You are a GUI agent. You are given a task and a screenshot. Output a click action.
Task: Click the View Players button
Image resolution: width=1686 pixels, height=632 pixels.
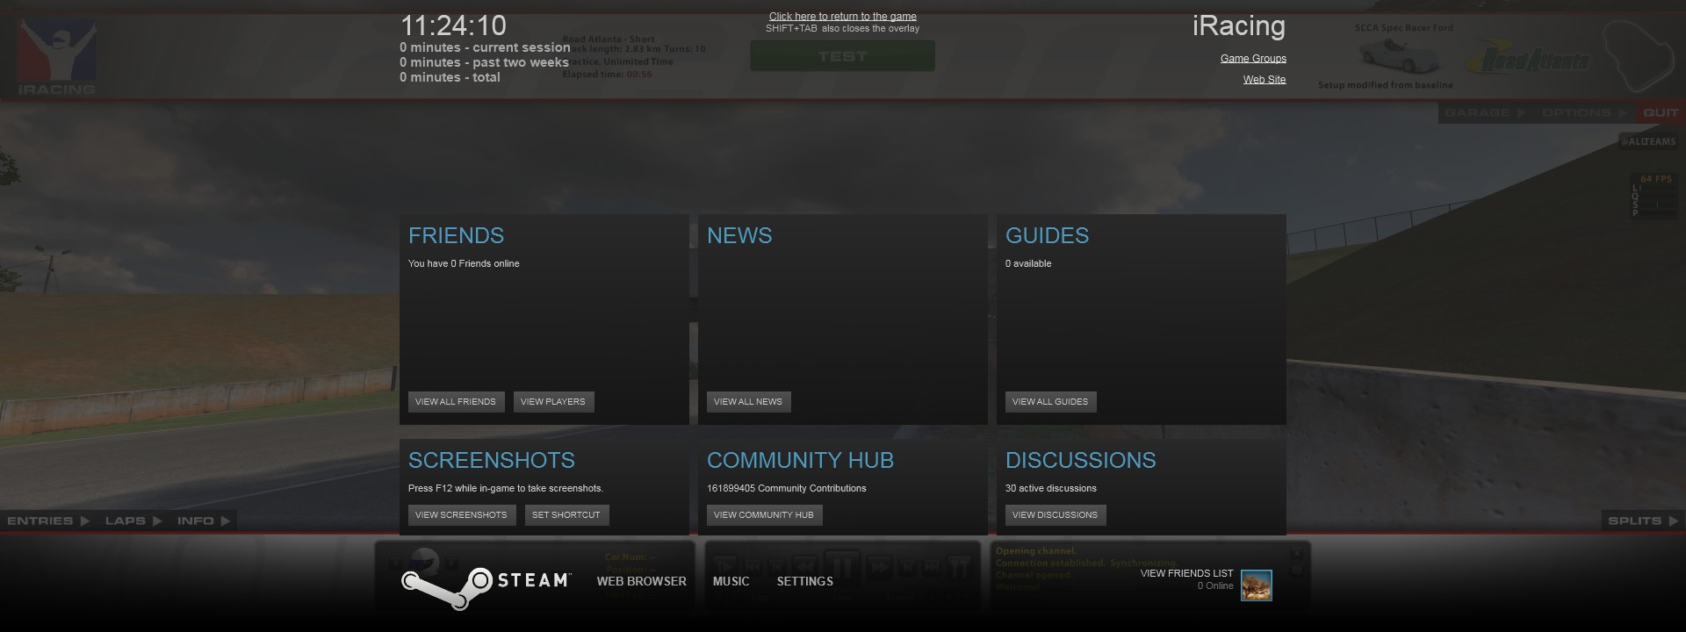[553, 402]
